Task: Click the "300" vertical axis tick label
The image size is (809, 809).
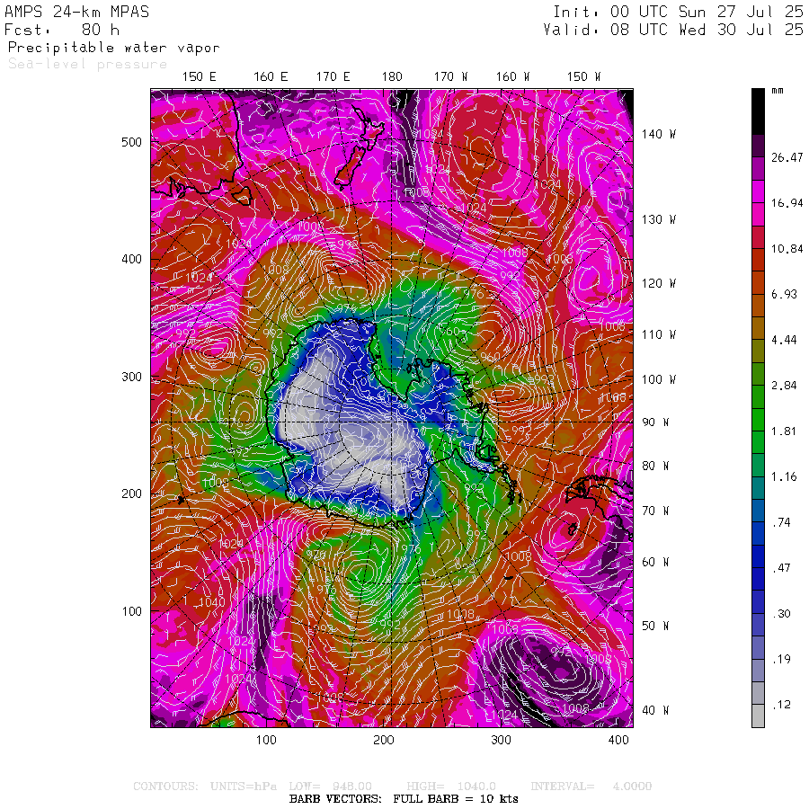Action: tap(131, 377)
